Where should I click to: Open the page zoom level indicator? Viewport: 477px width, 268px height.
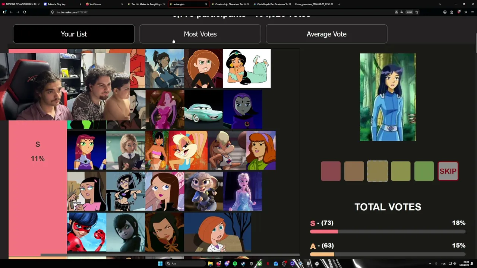[409, 12]
